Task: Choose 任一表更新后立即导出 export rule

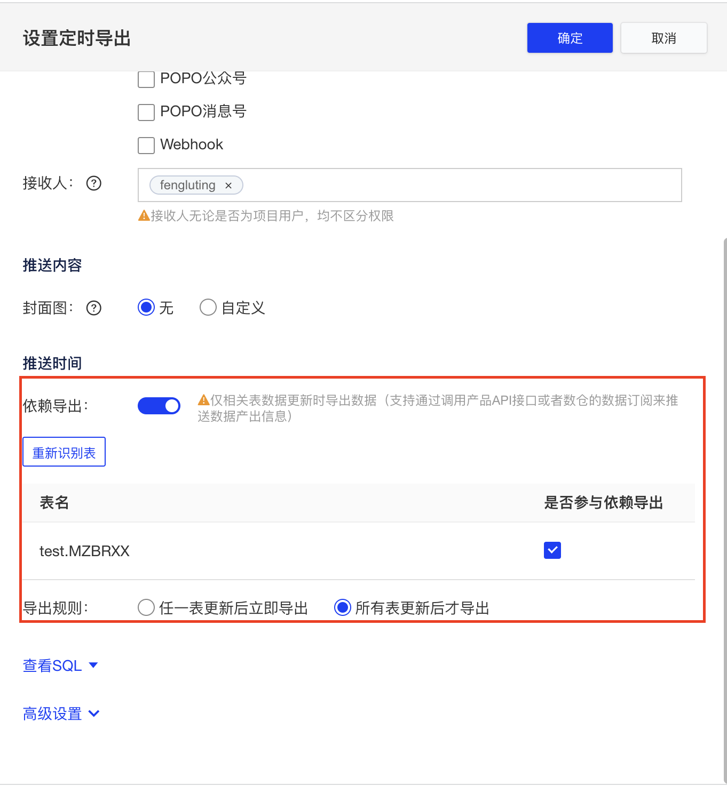Action: pos(146,607)
